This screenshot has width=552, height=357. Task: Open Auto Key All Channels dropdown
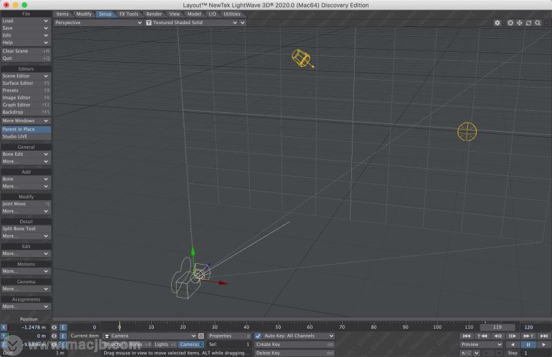click(299, 336)
